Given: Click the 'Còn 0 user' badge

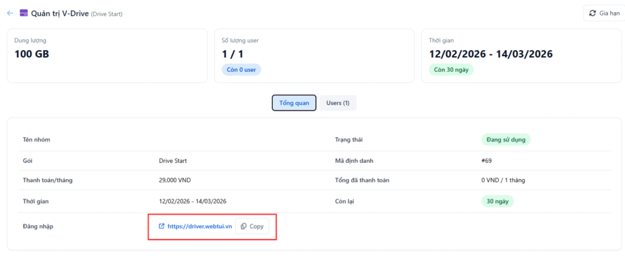Looking at the screenshot, I should (241, 70).
